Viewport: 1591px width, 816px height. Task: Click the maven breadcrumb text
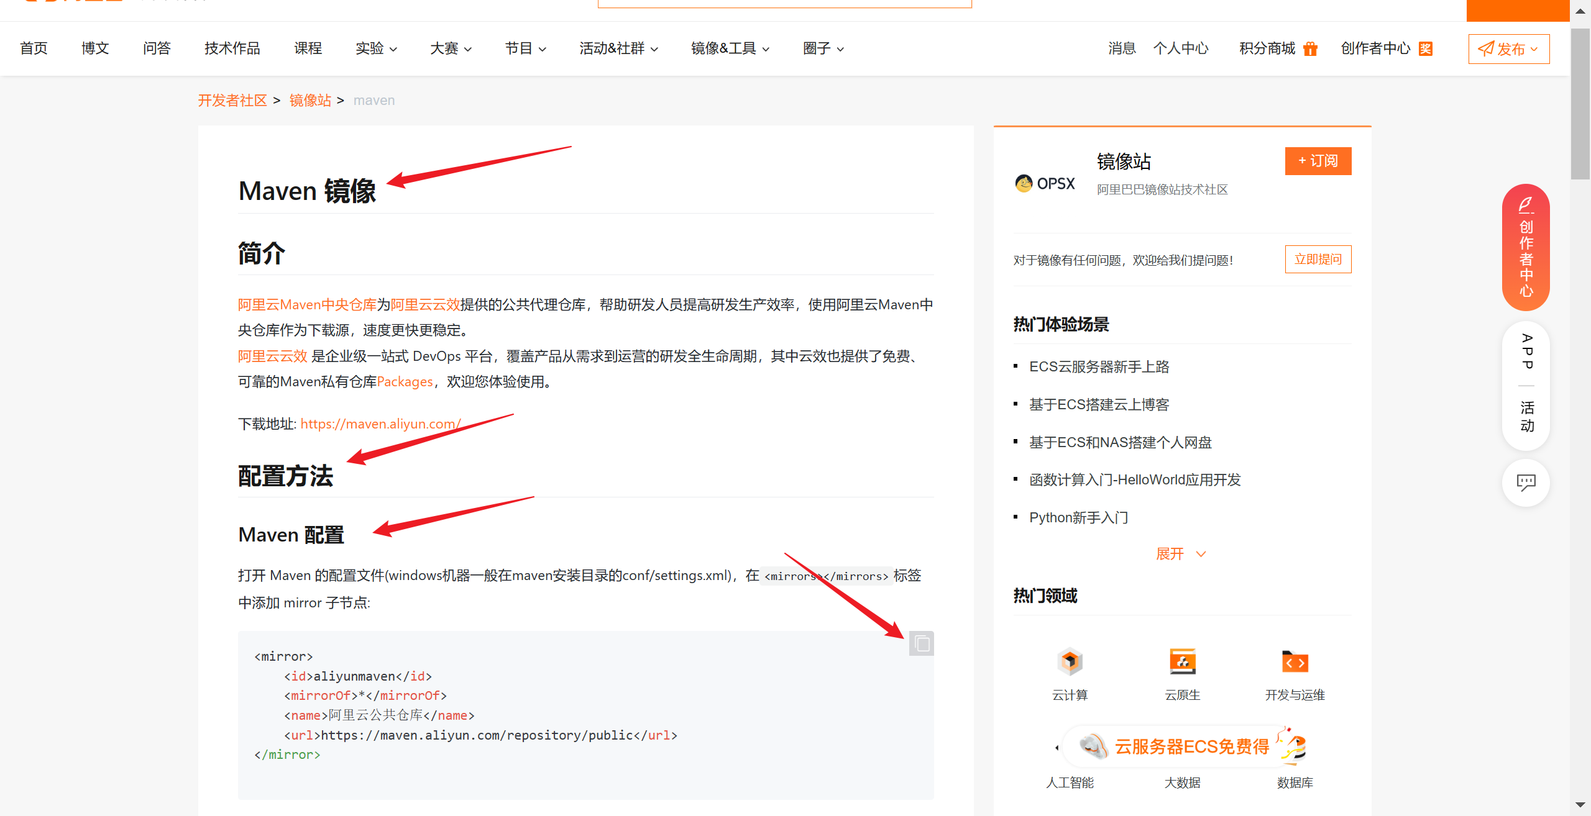(x=374, y=101)
